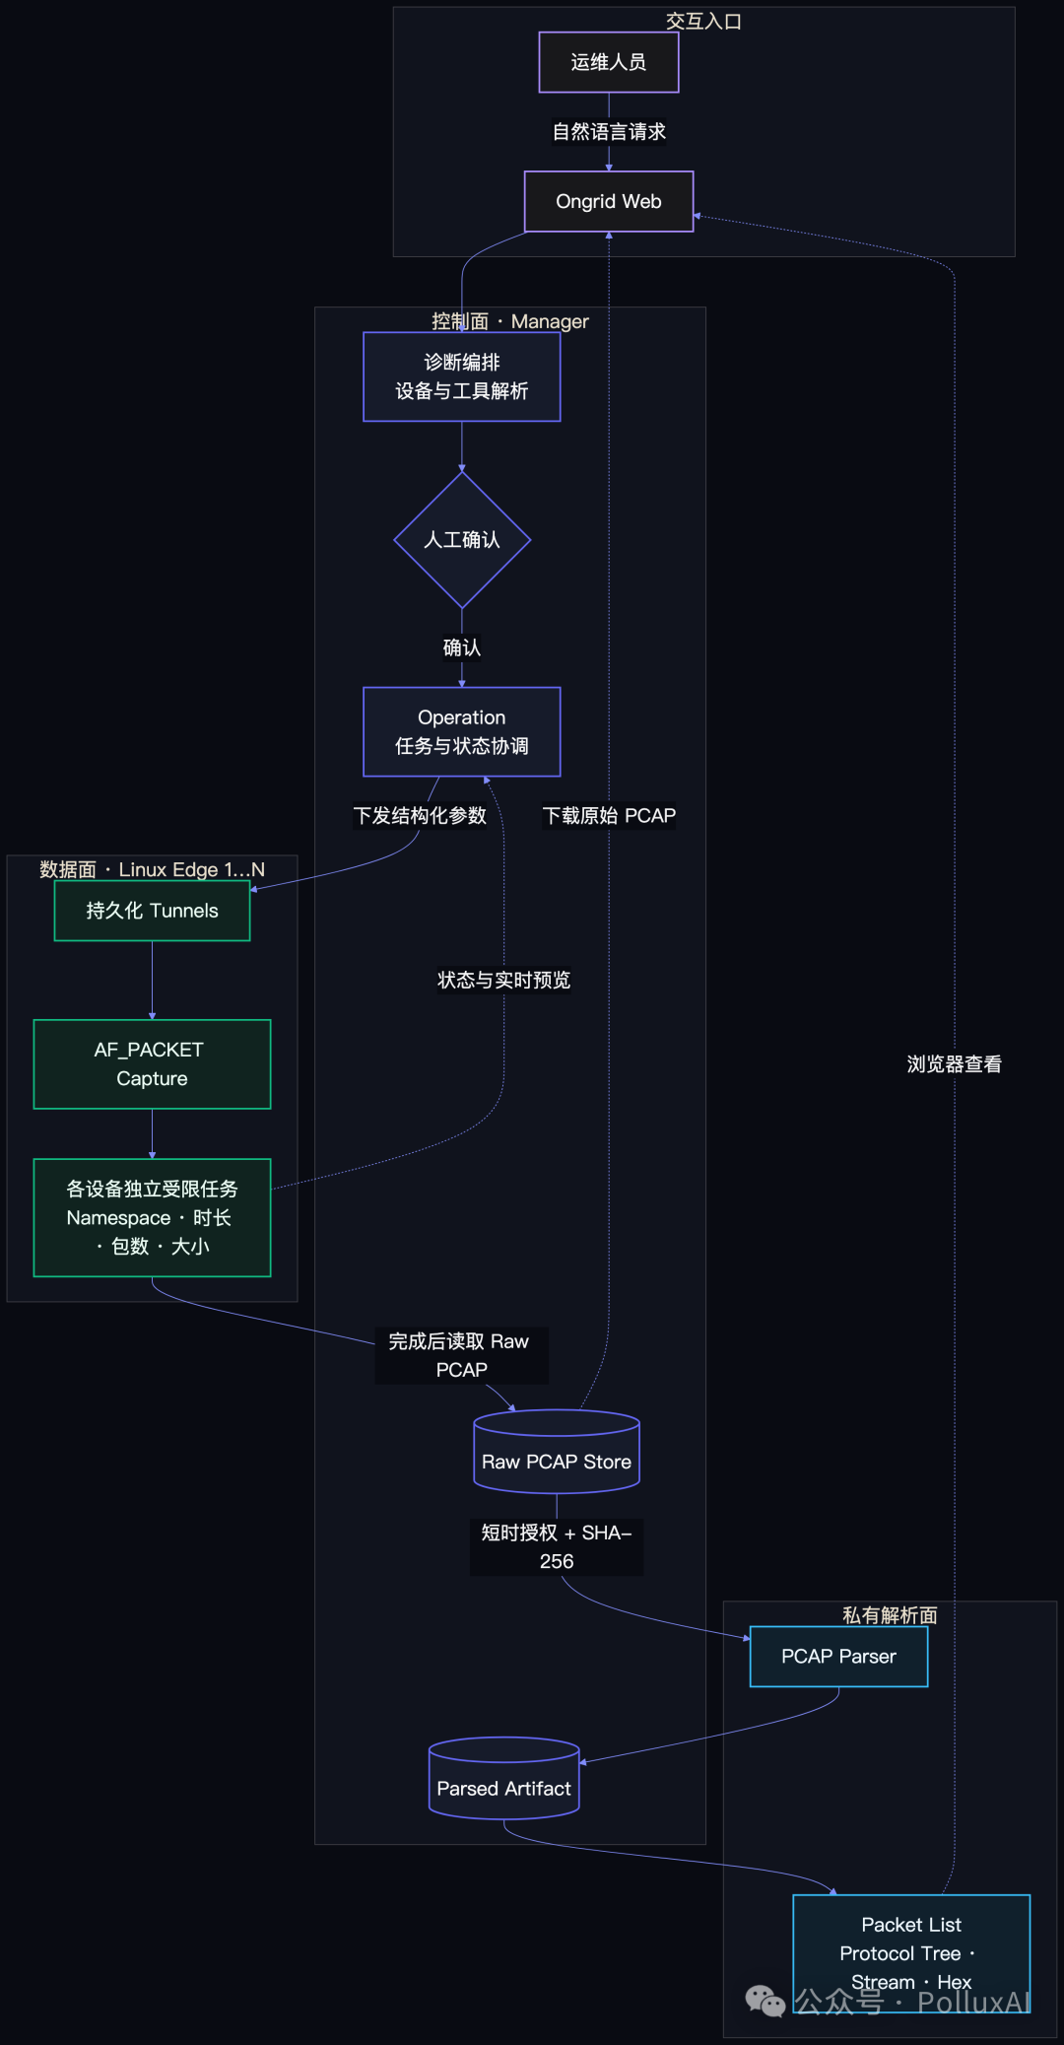The width and height of the screenshot is (1064, 2045).
Task: Click the 控制面 · Manager group title
Action: tap(510, 321)
